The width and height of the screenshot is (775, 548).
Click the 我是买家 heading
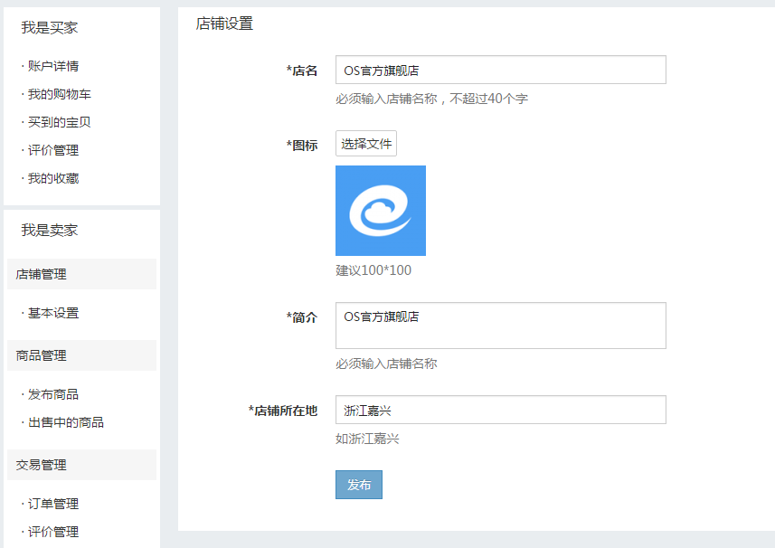pos(50,28)
